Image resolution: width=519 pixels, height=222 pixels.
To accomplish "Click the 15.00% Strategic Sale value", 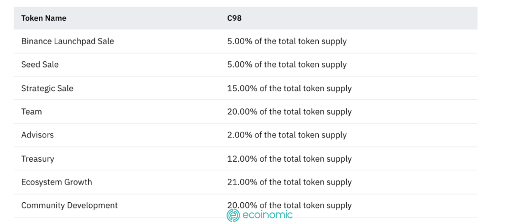I will [x=289, y=88].
